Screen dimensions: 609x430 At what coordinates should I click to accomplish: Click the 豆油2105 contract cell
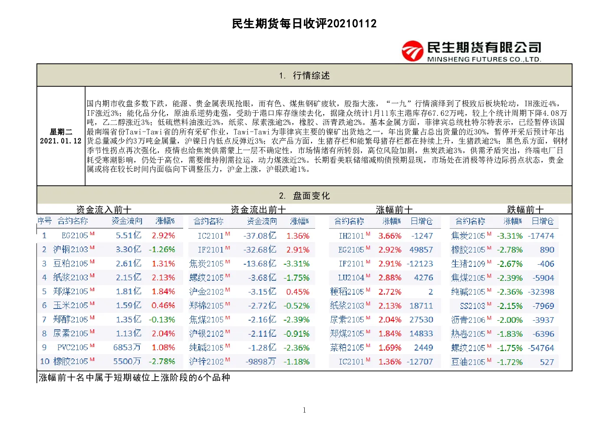(468, 362)
